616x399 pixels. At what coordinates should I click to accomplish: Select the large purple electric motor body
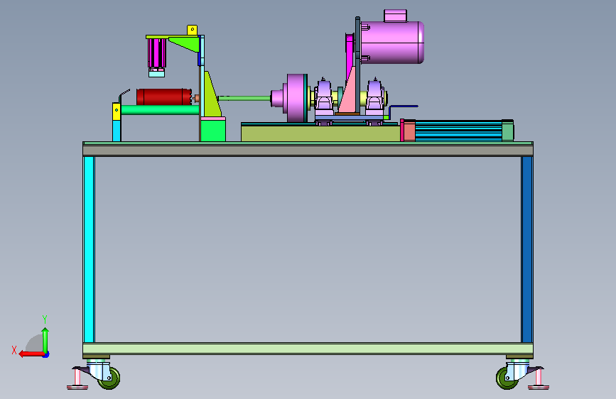[392, 42]
